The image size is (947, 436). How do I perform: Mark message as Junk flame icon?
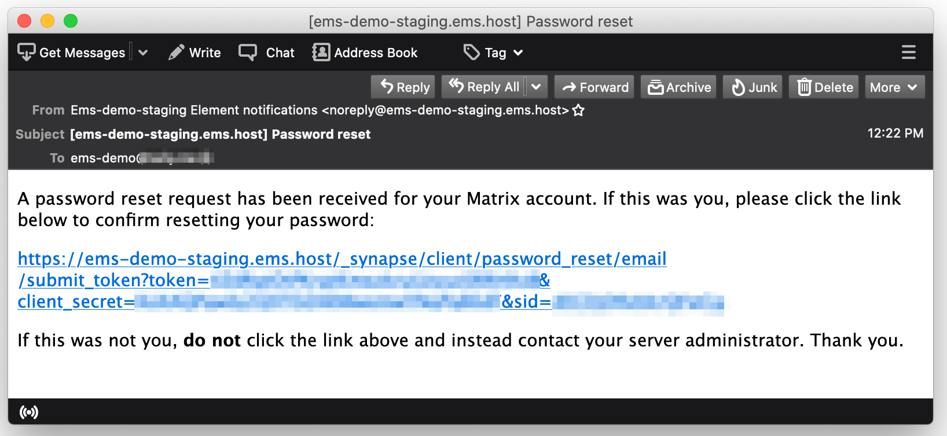click(x=738, y=87)
